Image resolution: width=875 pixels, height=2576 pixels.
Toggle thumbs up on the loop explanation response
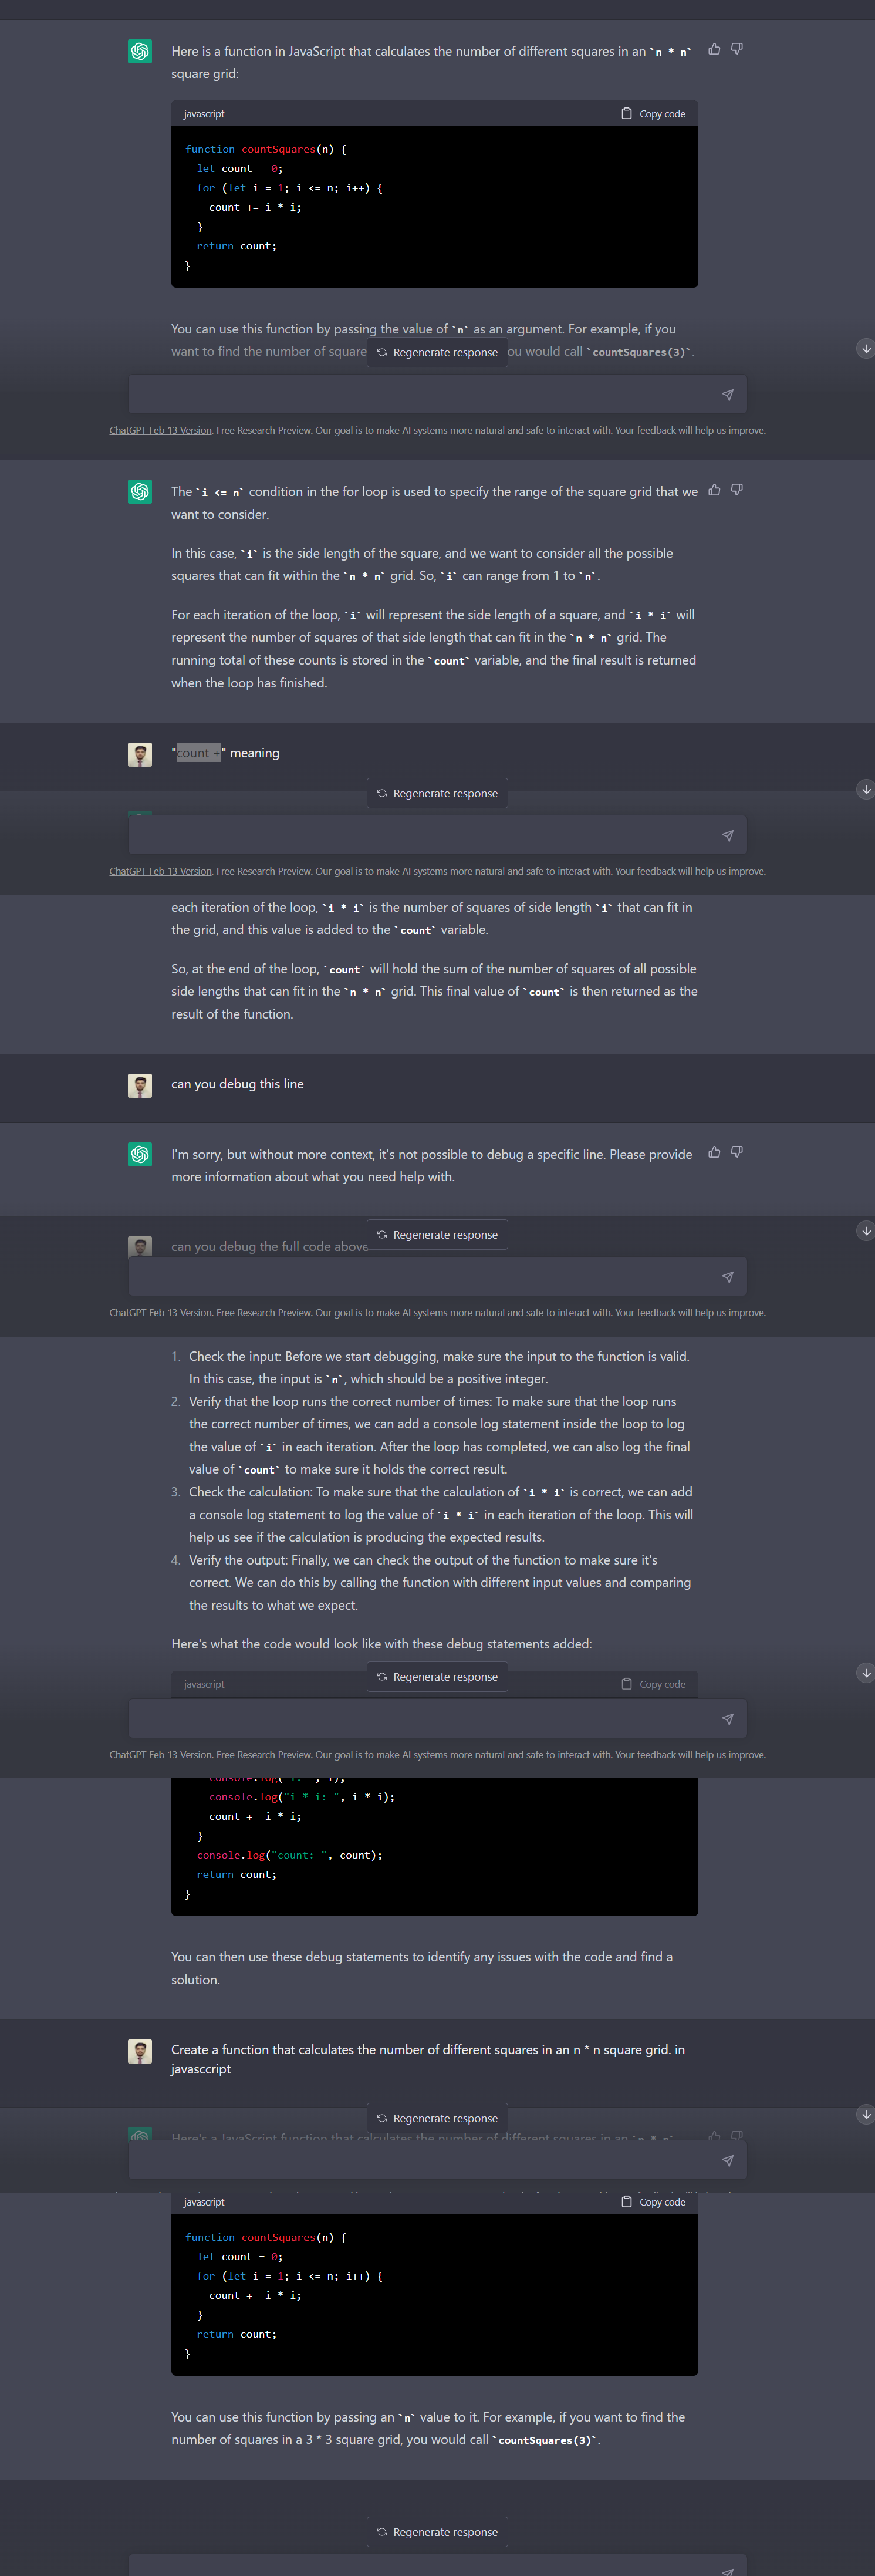(713, 490)
